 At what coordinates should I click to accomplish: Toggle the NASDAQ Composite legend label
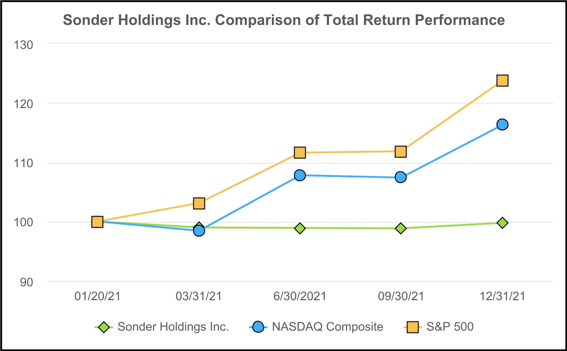327,327
